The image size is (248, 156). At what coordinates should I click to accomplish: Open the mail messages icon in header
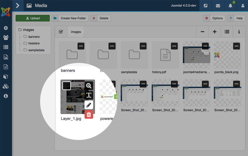(x=218, y=6)
